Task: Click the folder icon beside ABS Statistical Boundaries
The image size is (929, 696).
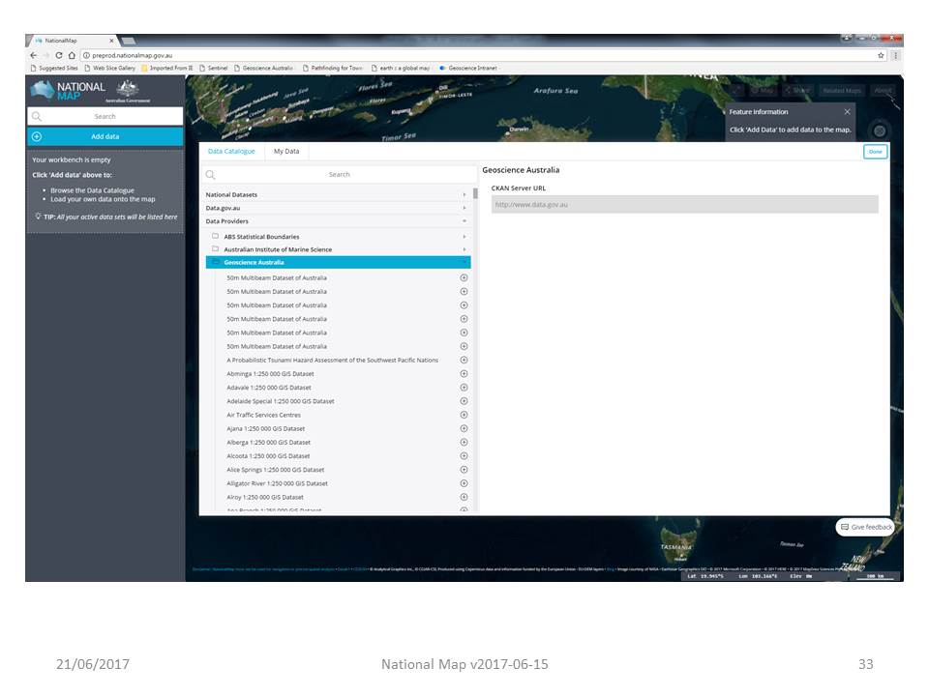Action: pos(216,236)
